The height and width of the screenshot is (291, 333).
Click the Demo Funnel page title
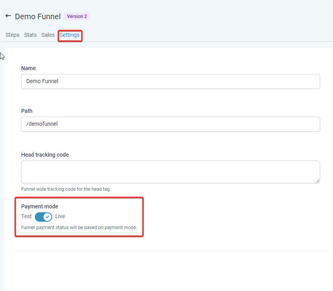coord(38,16)
